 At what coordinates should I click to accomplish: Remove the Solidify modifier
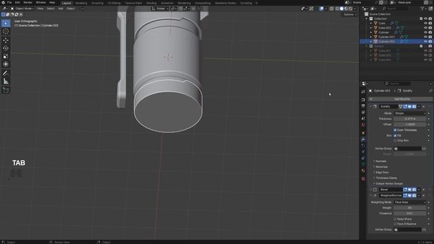pyautogui.click(x=423, y=106)
